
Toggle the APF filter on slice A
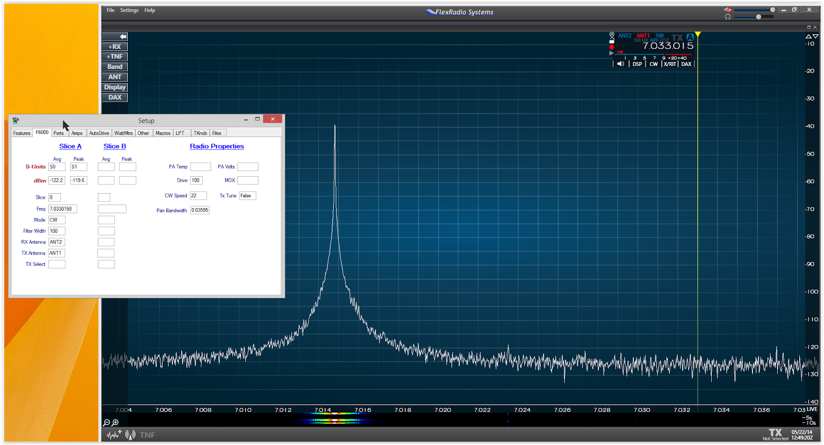point(654,40)
